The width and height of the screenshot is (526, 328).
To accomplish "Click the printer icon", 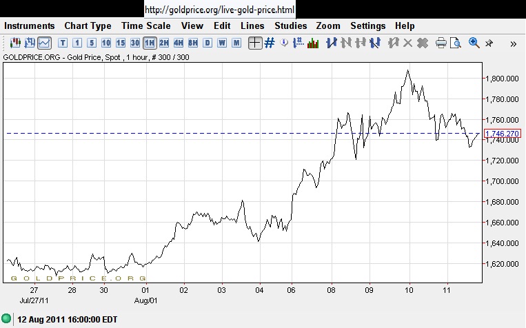I will click(441, 43).
